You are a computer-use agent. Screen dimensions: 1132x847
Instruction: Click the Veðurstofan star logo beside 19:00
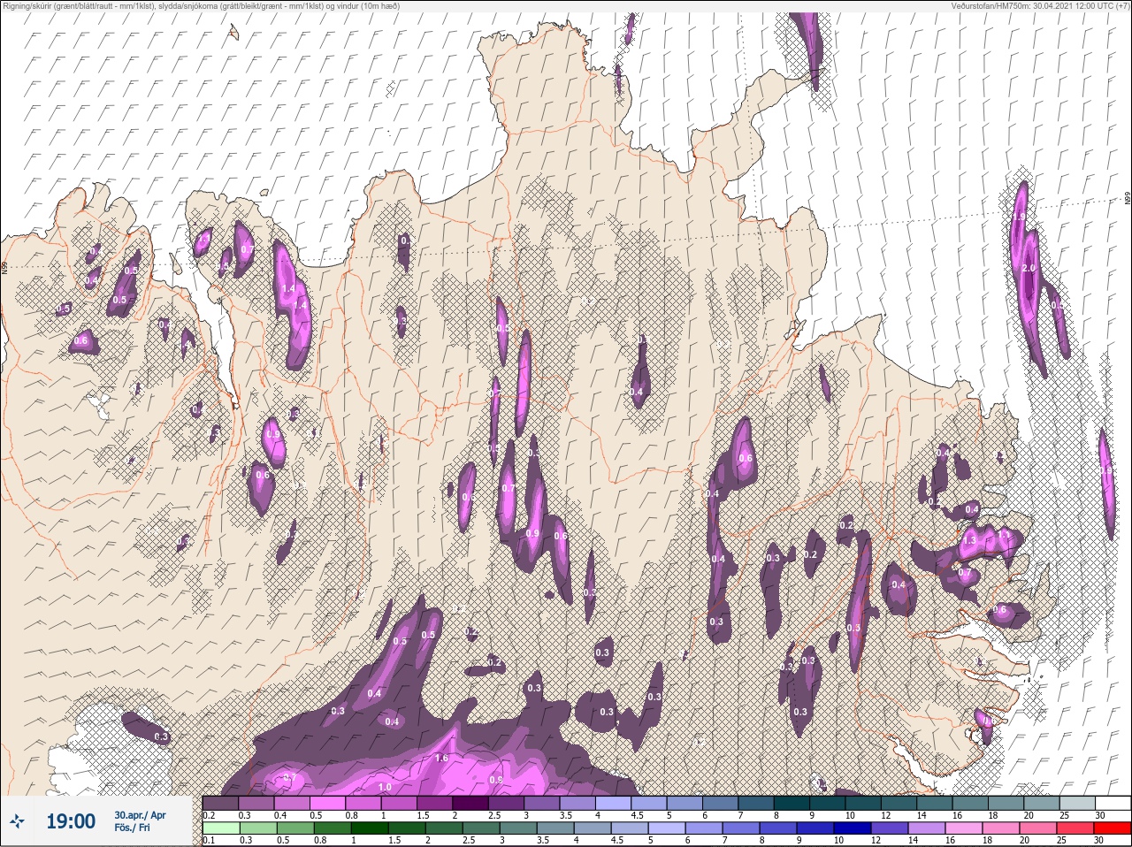coord(18,821)
